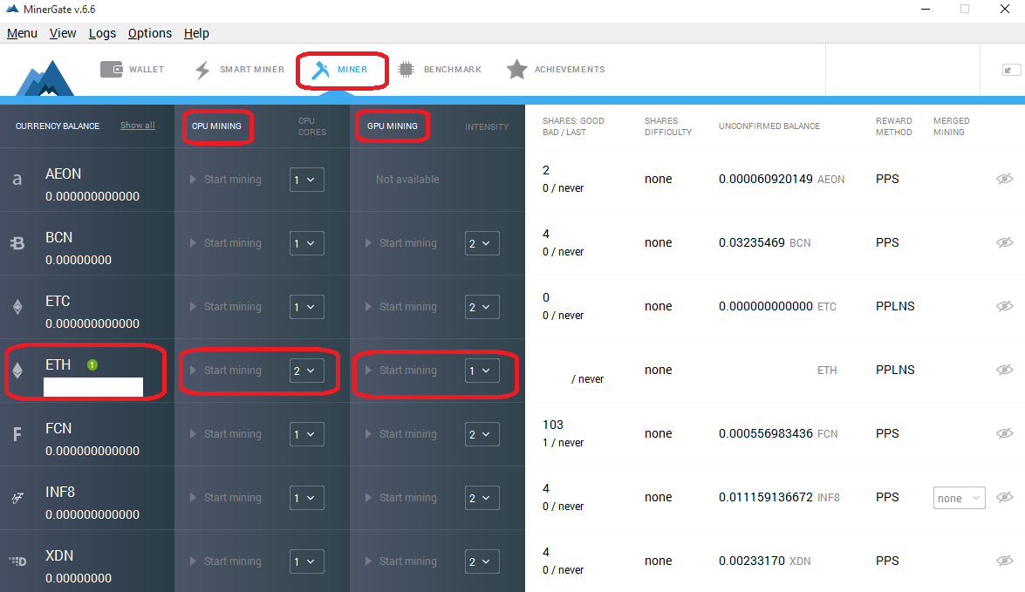This screenshot has height=592, width=1025.
Task: Click the ETC currency icon
Action: tap(17, 306)
